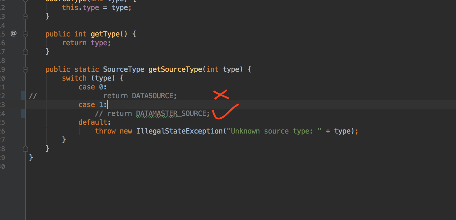Collapse getSourceType method using its fold marker
The width and height of the screenshot is (456, 220).
click(x=25, y=69)
